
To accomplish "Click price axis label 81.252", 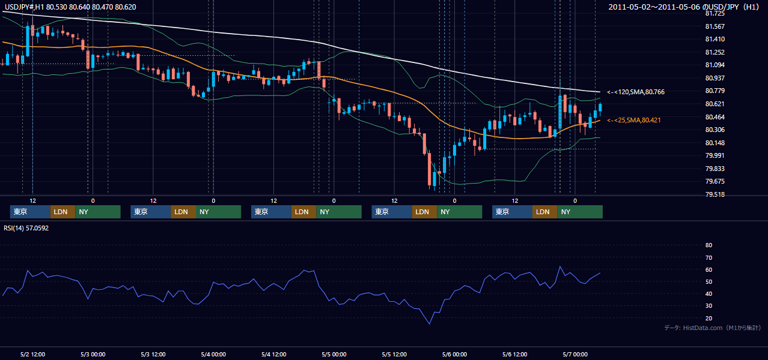I will (x=715, y=52).
